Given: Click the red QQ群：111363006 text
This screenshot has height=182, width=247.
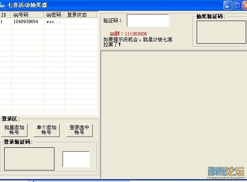Looking at the screenshot, I should [128, 34].
